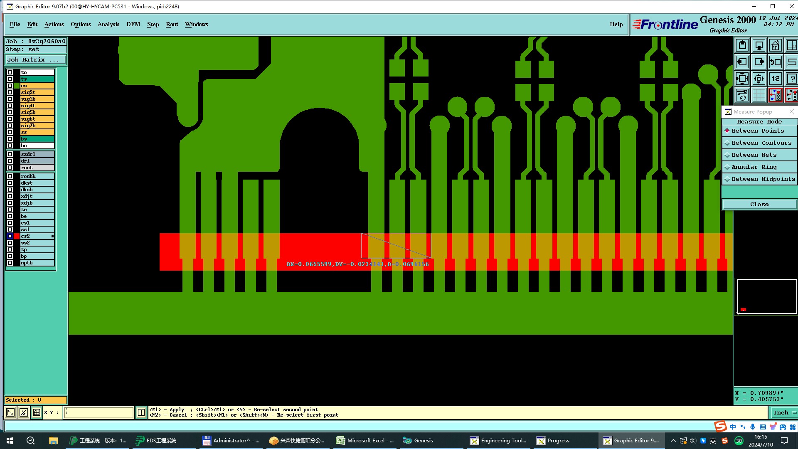
Task: Click the green color swatch of layer cs
Action: [17, 86]
